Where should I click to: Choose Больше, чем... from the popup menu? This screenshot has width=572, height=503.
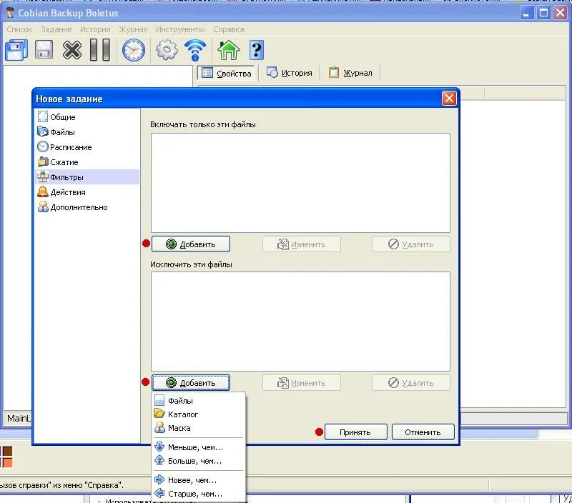click(199, 461)
